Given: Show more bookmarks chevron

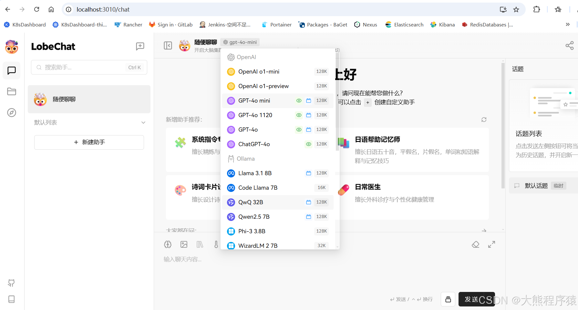Looking at the screenshot, I should point(568,25).
